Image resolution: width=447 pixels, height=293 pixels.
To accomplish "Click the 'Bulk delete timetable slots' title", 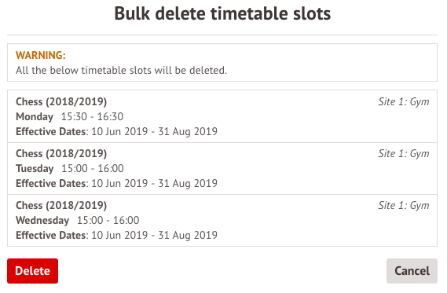I will click(222, 13).
